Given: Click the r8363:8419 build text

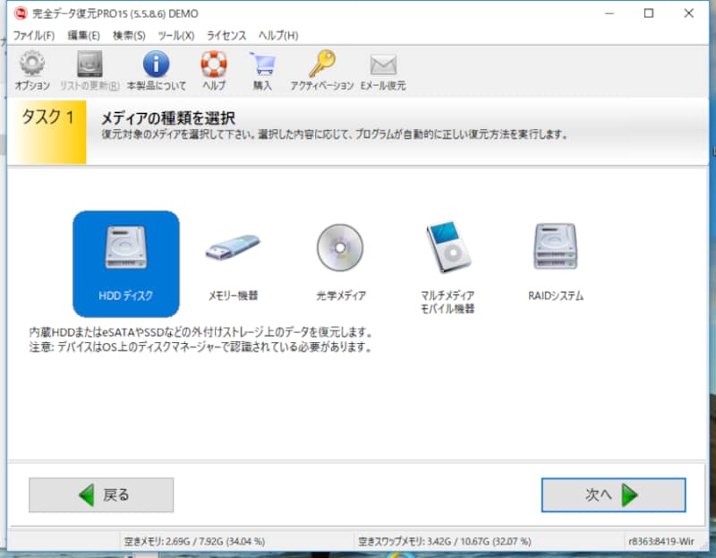Looking at the screenshot, I should click(661, 542).
